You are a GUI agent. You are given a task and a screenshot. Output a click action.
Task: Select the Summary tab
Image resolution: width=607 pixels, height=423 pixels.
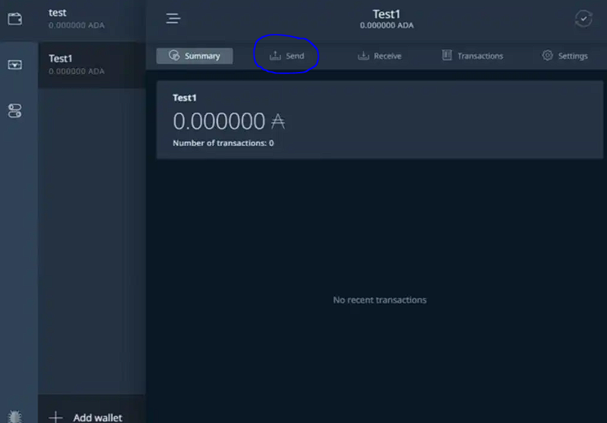point(195,56)
